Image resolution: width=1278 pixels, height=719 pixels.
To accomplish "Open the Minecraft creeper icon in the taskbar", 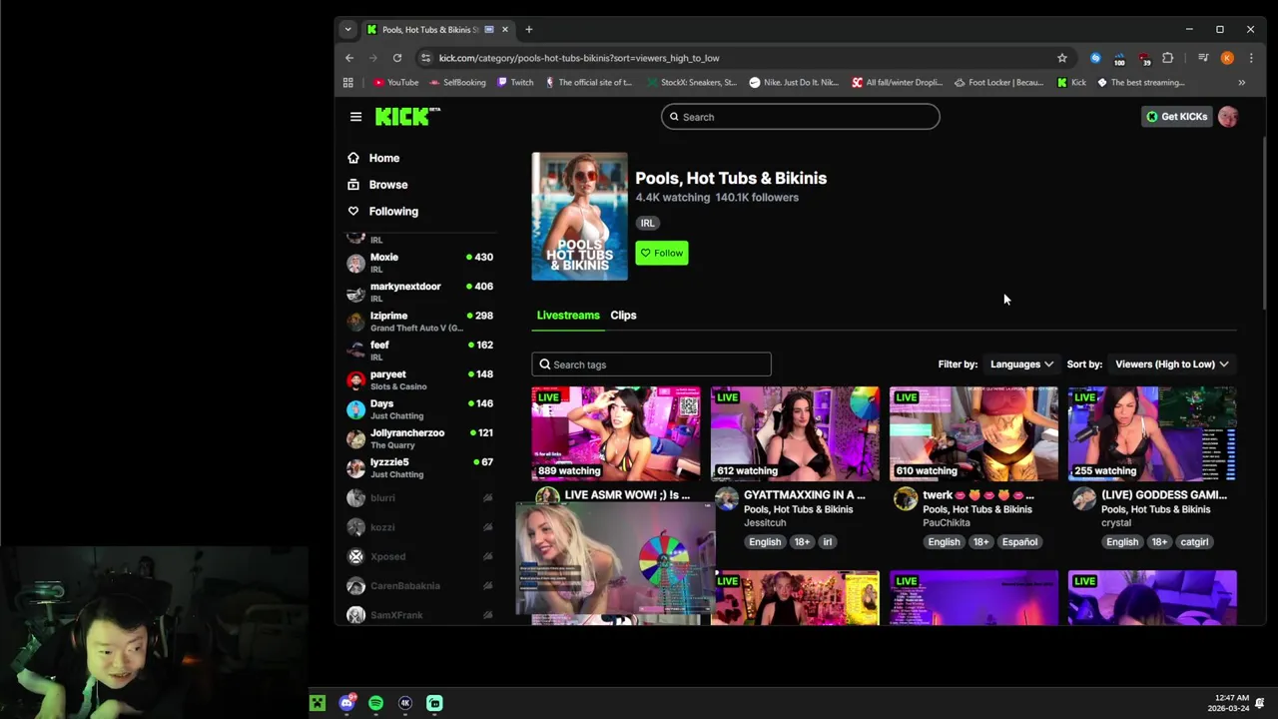I will coord(318,703).
